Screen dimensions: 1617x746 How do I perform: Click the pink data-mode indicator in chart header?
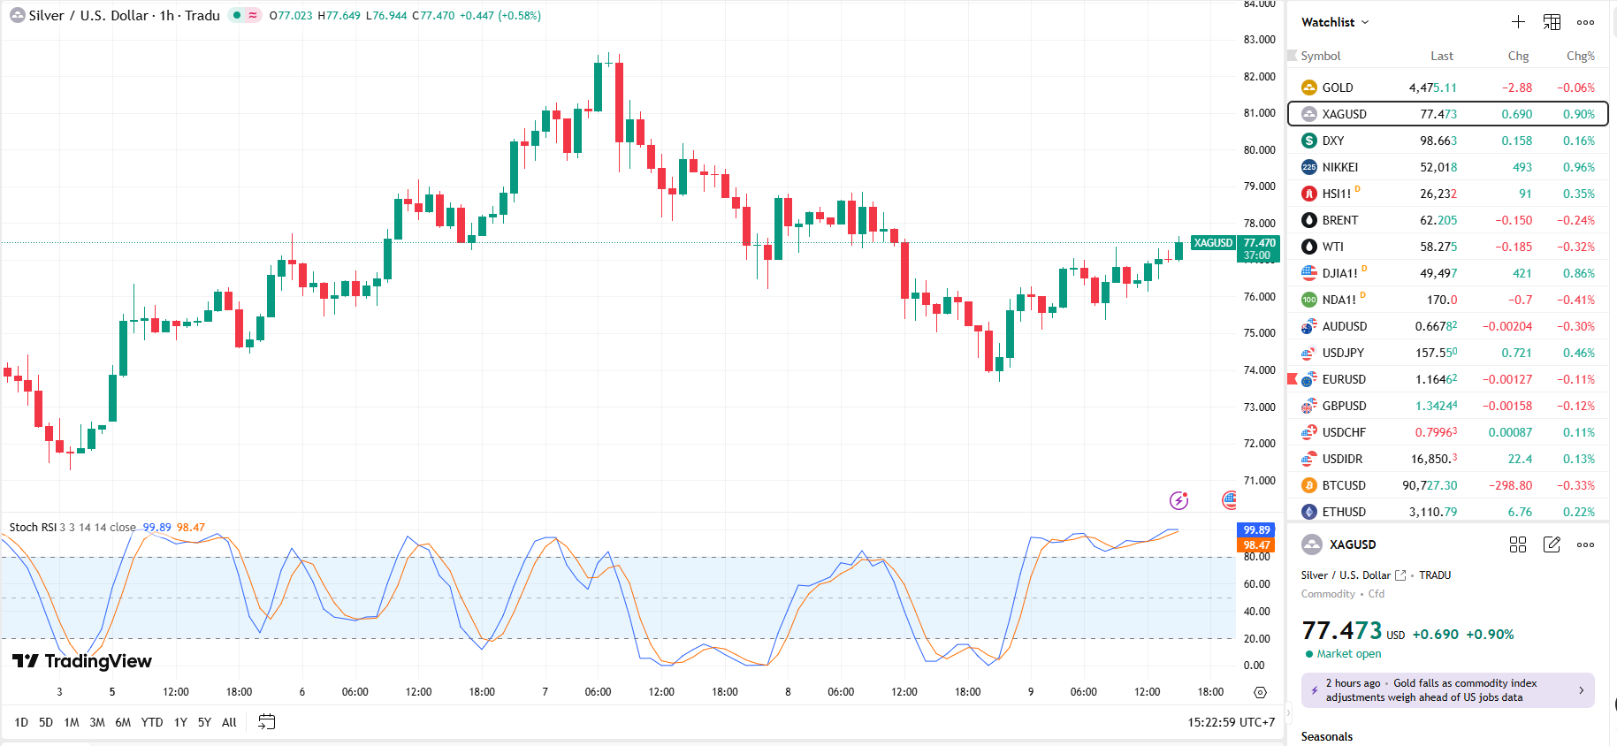(253, 15)
